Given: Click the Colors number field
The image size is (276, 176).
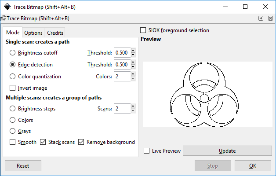Looking at the screenshot, I should pos(122,77).
